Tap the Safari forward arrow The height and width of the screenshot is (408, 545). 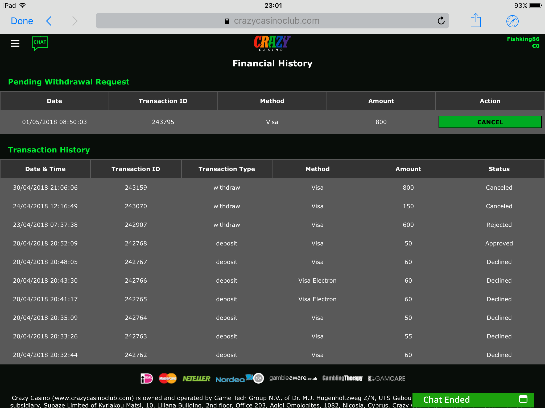pos(75,21)
